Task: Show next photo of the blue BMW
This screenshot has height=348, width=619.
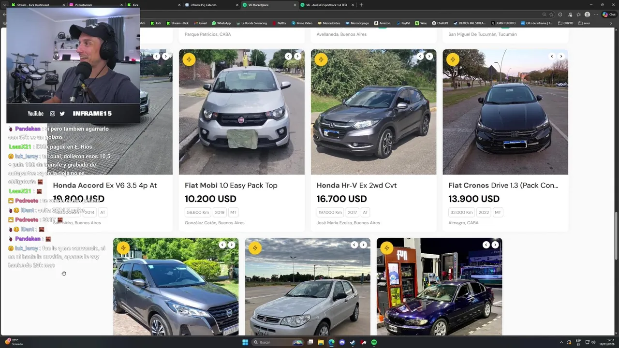Action: pyautogui.click(x=495, y=245)
